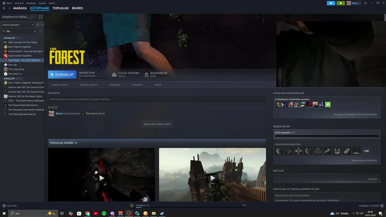The image size is (386, 217).
Task: Go to the MAĞAZA tab
Action: pyautogui.click(x=20, y=8)
